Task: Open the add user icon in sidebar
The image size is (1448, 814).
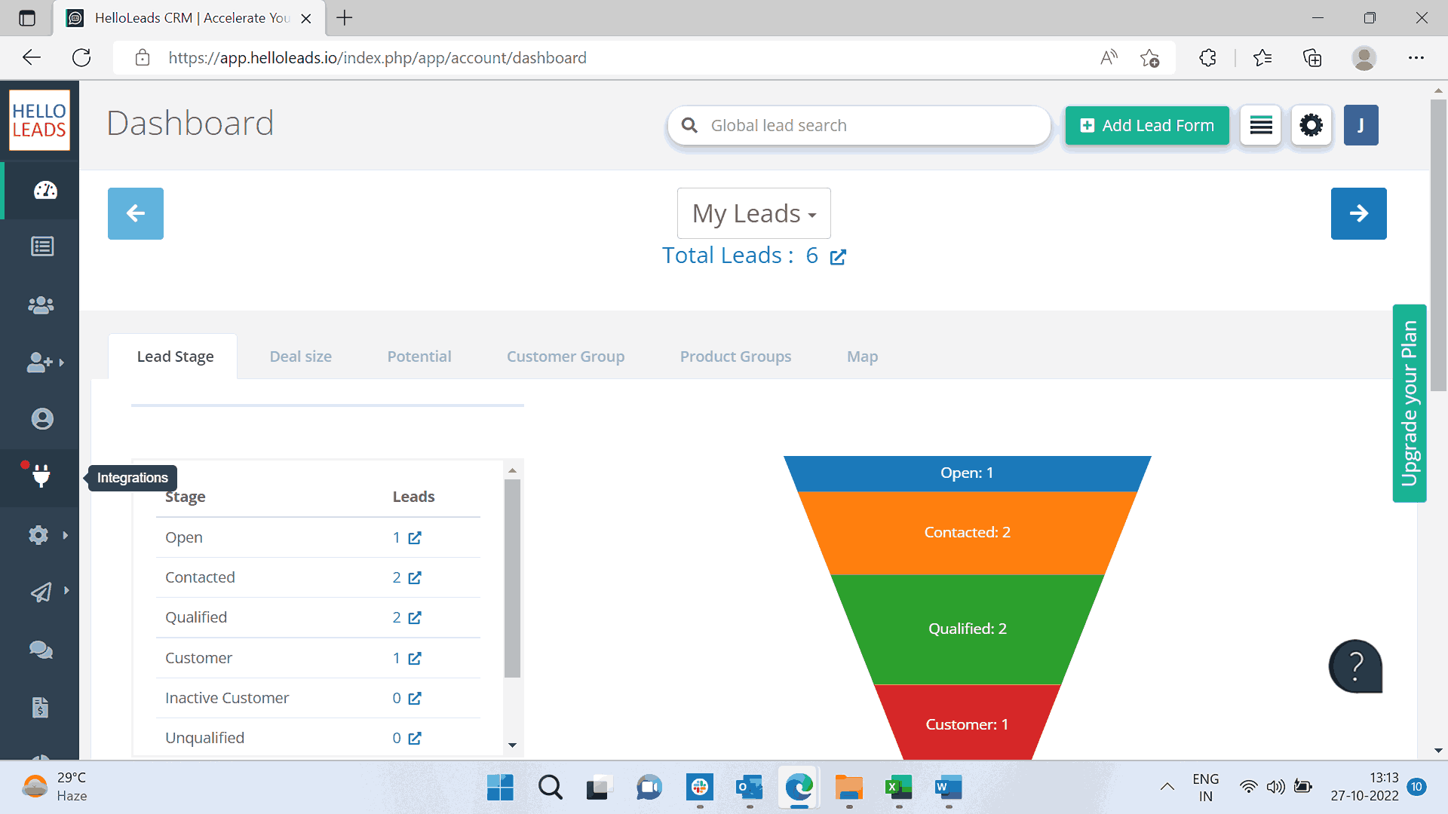Action: [x=39, y=363]
